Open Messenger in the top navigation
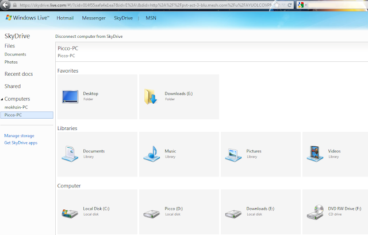The width and height of the screenshot is (368, 235). (94, 18)
